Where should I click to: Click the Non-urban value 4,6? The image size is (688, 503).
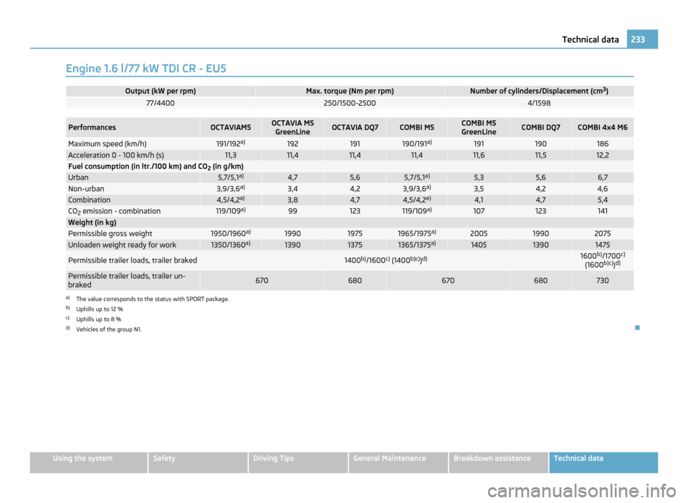(603, 189)
